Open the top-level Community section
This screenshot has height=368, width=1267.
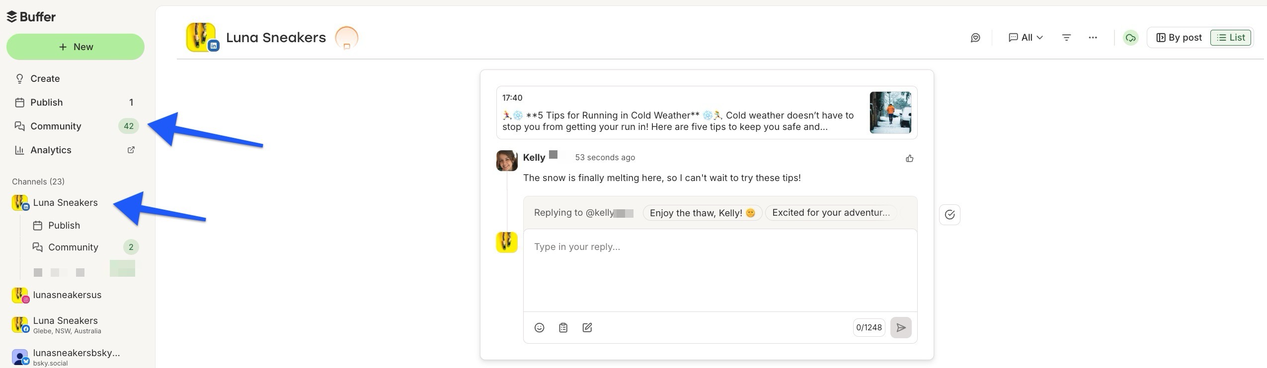[x=76, y=126]
